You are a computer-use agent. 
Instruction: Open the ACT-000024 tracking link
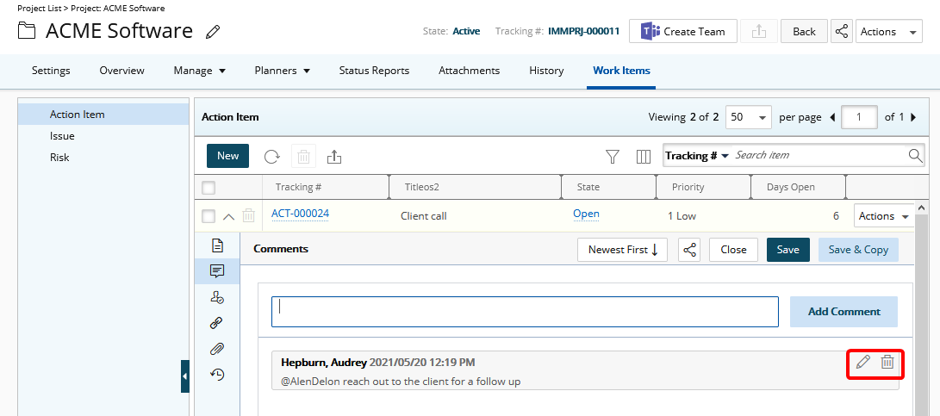coord(300,214)
